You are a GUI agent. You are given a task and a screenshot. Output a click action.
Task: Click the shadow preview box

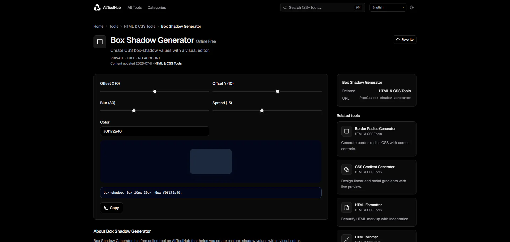click(x=211, y=162)
